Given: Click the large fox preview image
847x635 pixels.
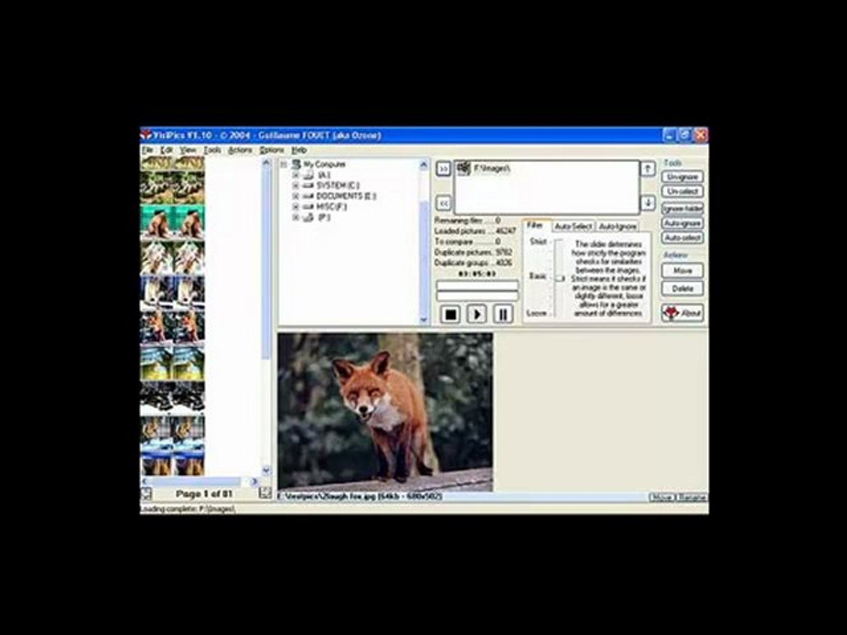Looking at the screenshot, I should coord(385,412).
